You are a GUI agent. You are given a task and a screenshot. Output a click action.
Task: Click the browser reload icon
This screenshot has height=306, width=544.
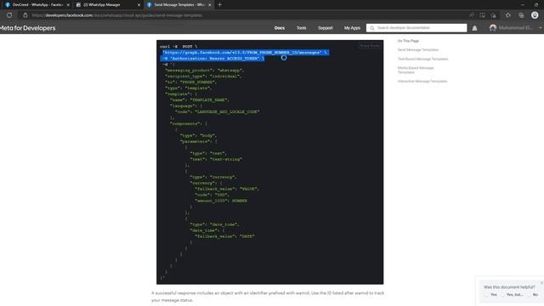click(9, 15)
